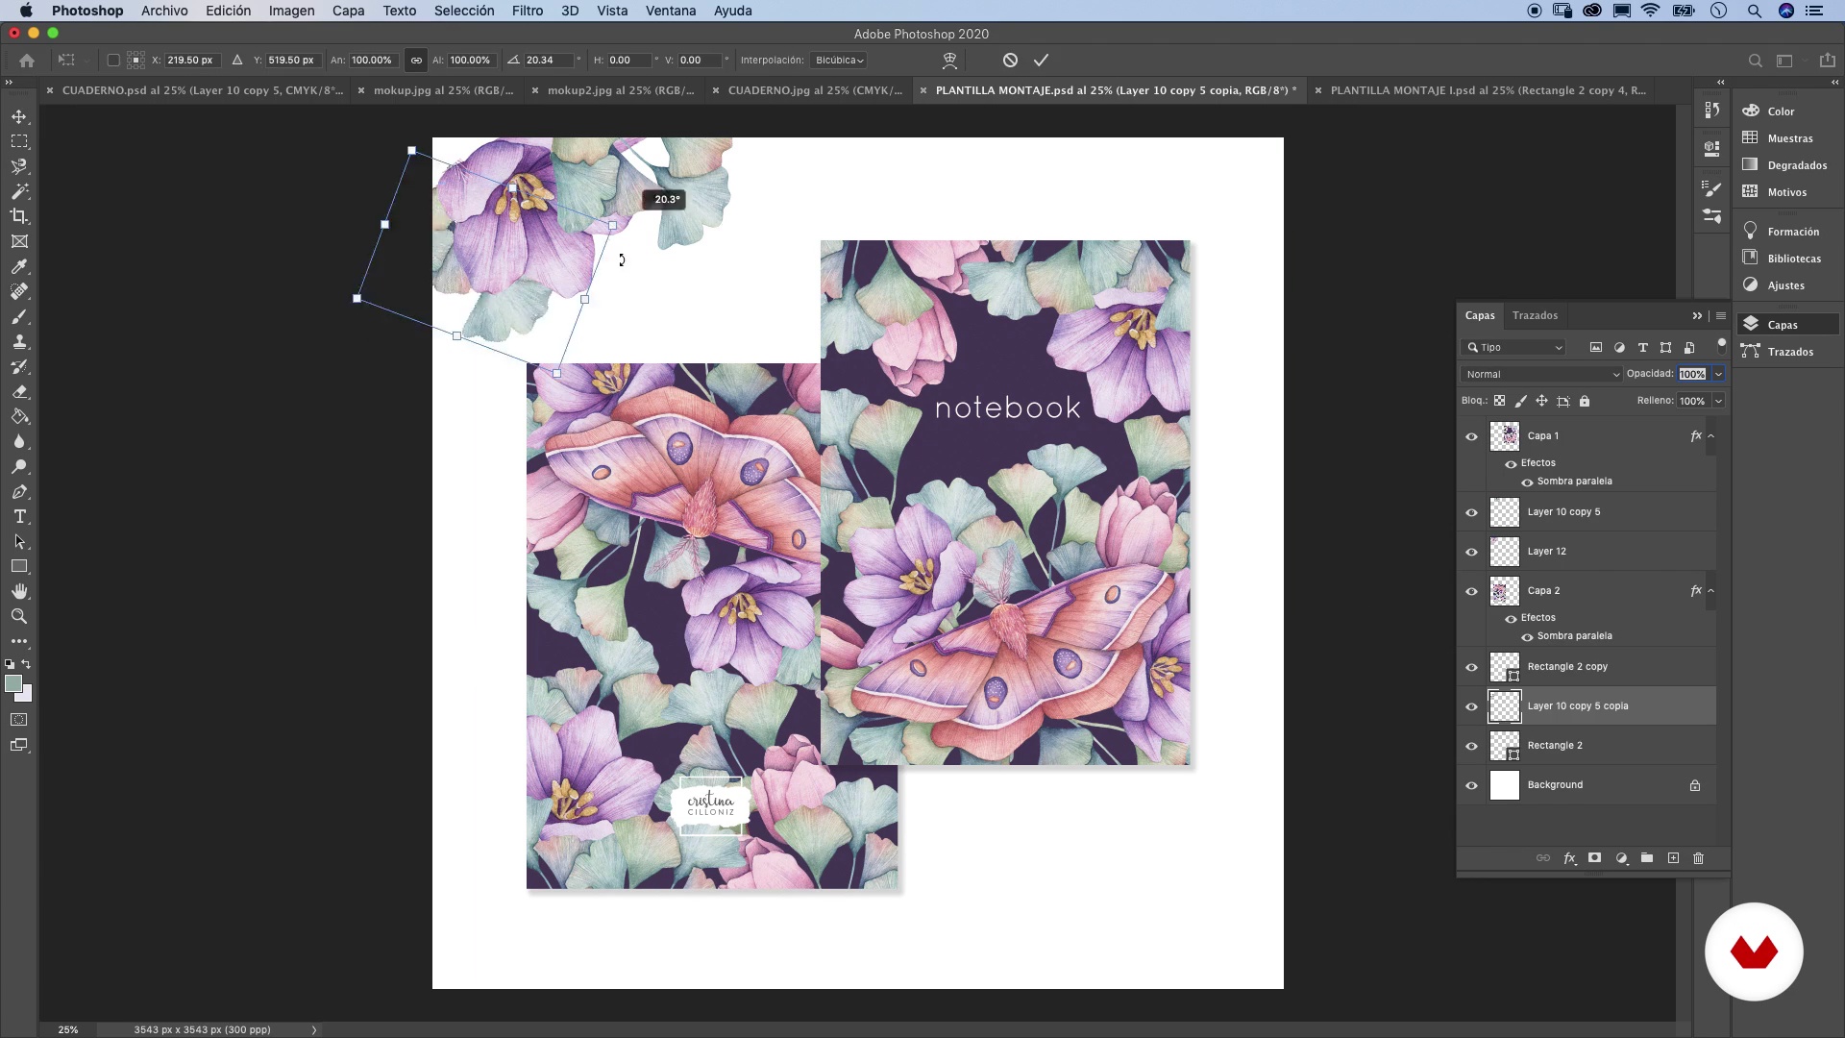Select the Rectangular Marquee tool
1845x1038 pixels.
[19, 141]
